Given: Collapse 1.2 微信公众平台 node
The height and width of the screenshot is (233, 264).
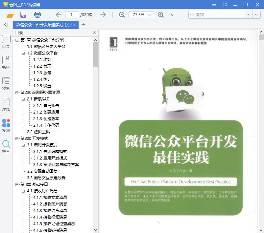Looking at the screenshot, I should coord(23,53).
